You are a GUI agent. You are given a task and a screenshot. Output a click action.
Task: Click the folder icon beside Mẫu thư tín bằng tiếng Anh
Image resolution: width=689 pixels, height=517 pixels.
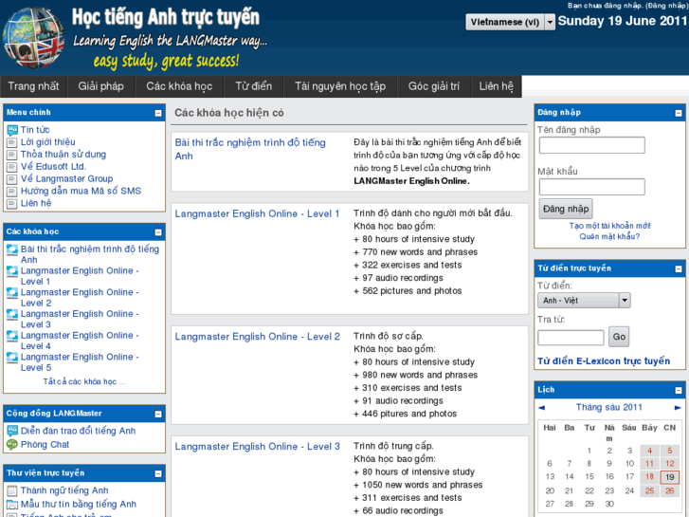coord(12,505)
